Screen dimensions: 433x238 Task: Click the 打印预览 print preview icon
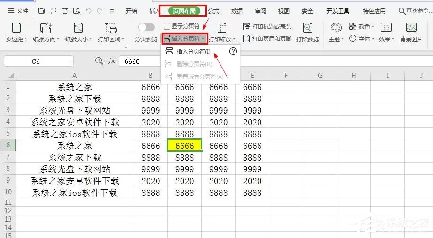pos(307,28)
